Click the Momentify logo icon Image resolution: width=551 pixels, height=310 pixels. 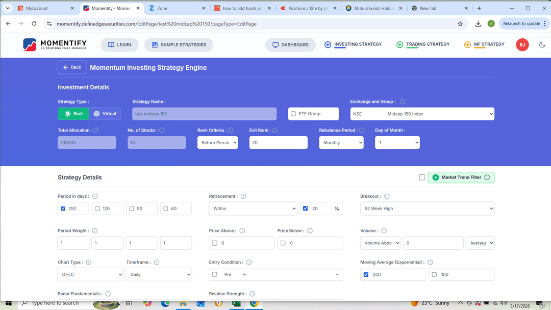tap(30, 45)
